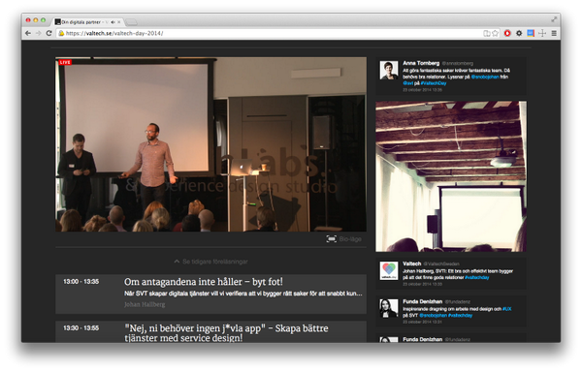Enter fullscreen with window corner arrows
The width and height of the screenshot is (582, 372).
click(554, 19)
